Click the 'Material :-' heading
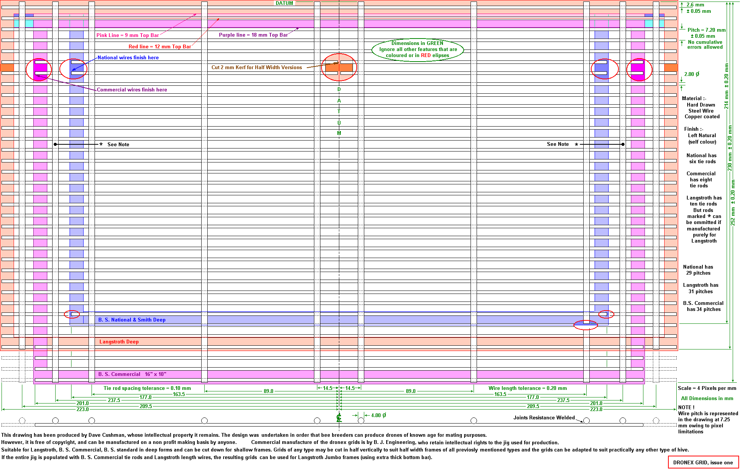Image resolution: width=741 pixels, height=470 pixels. pyautogui.click(x=694, y=98)
